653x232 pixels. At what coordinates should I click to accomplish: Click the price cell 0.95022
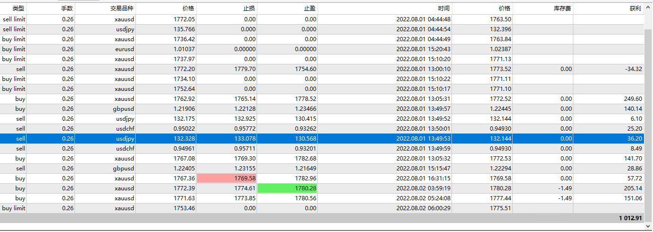pos(185,129)
